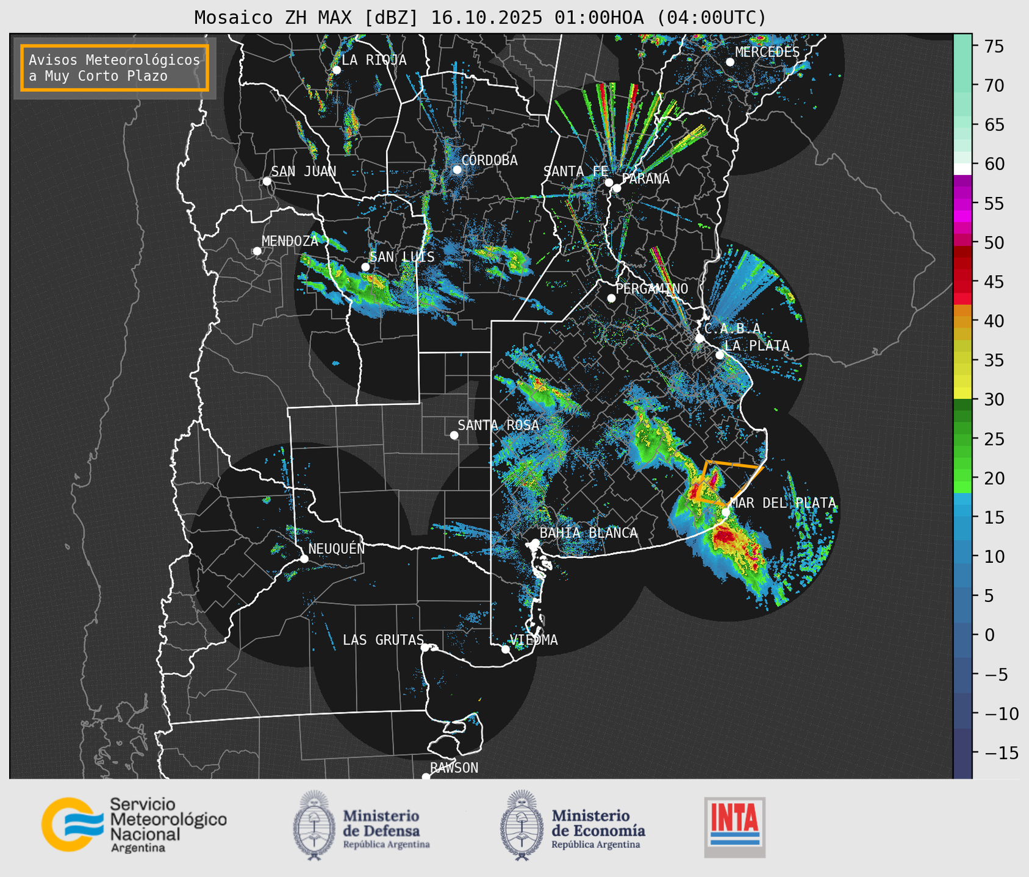Select the SAN JUAN city marker
The height and width of the screenshot is (877, 1029).
[x=267, y=181]
